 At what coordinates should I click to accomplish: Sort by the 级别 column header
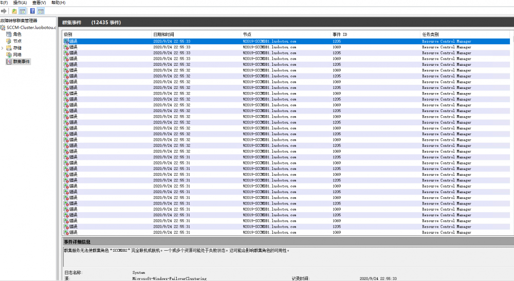tap(68, 34)
